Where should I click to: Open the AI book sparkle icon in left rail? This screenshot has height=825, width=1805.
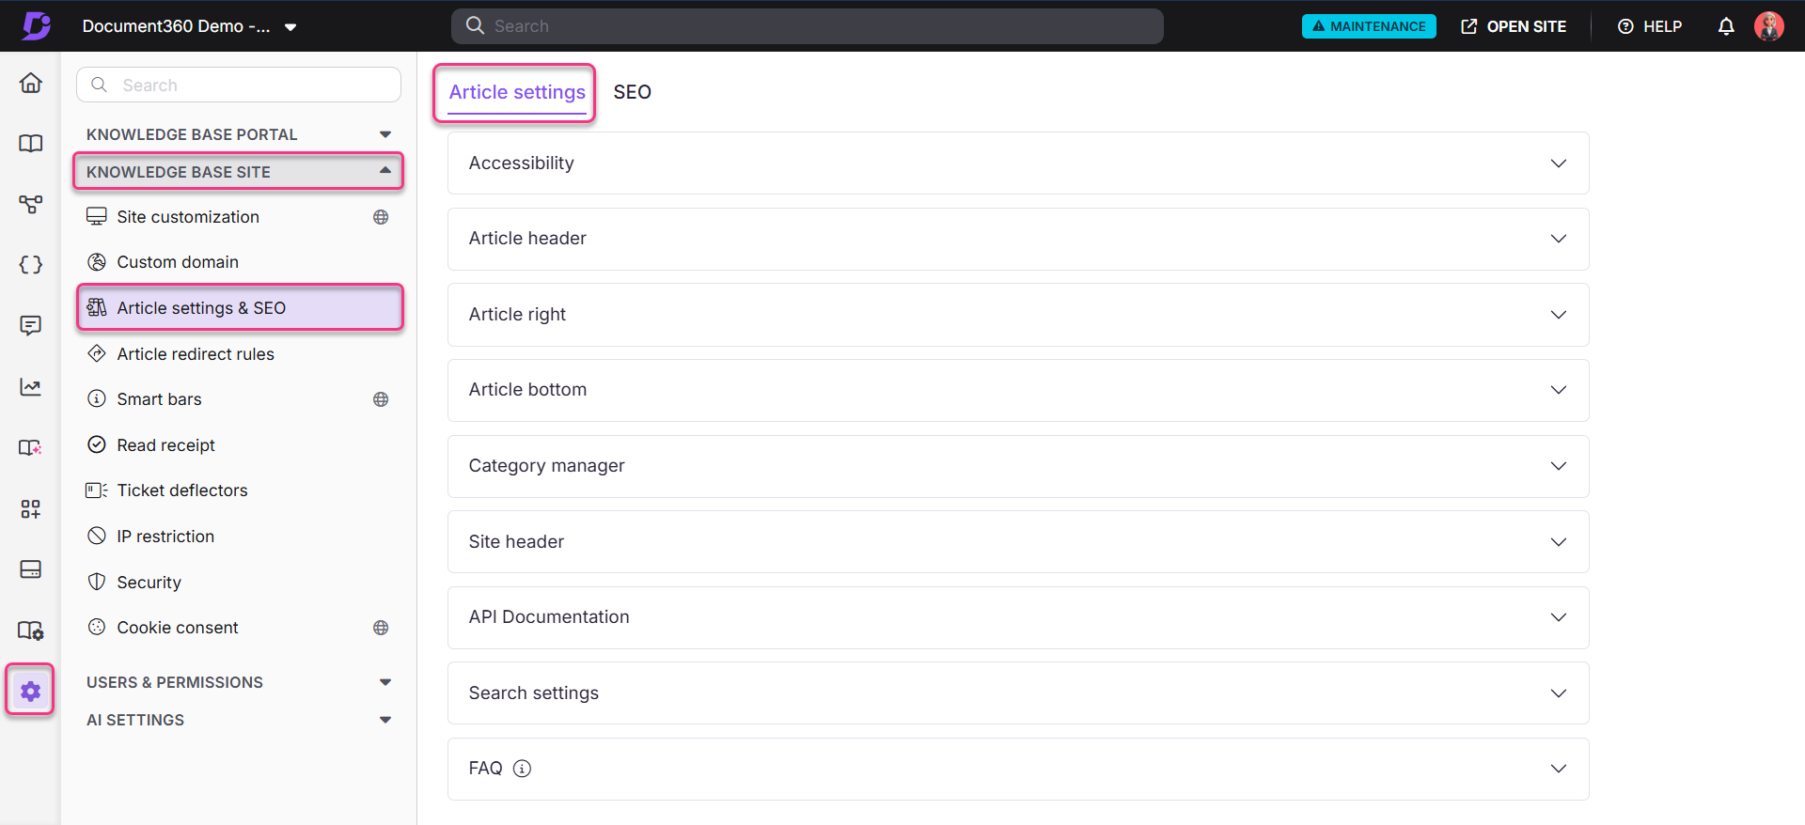coord(30,447)
